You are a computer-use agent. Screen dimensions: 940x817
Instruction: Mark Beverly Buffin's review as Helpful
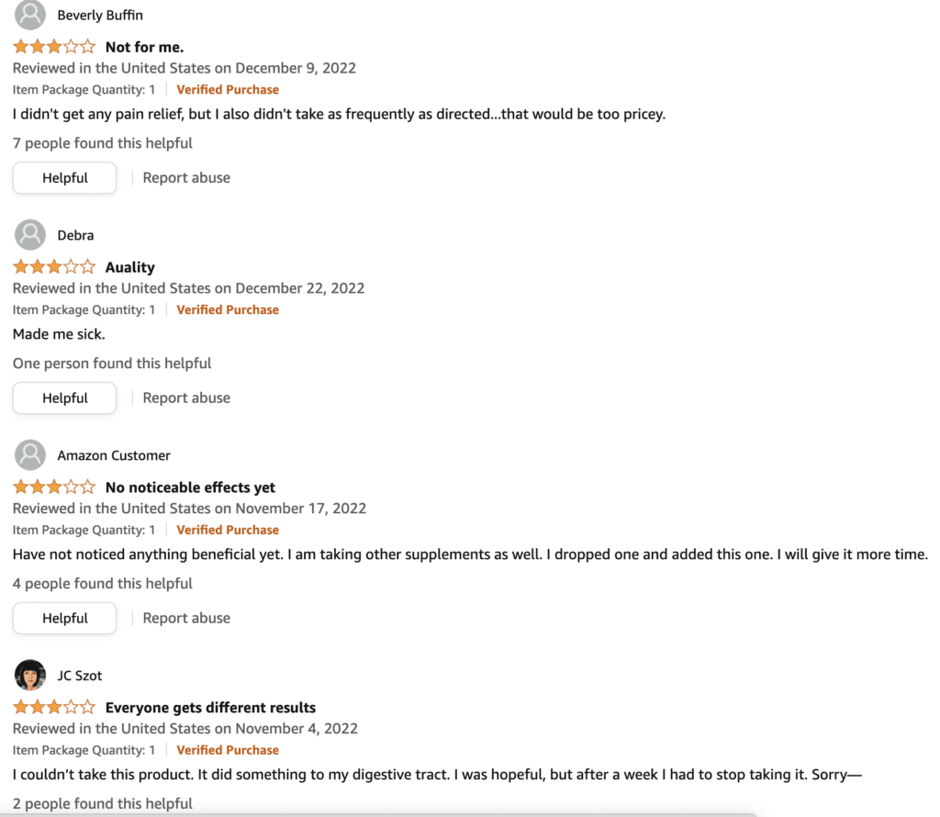pyautogui.click(x=65, y=177)
